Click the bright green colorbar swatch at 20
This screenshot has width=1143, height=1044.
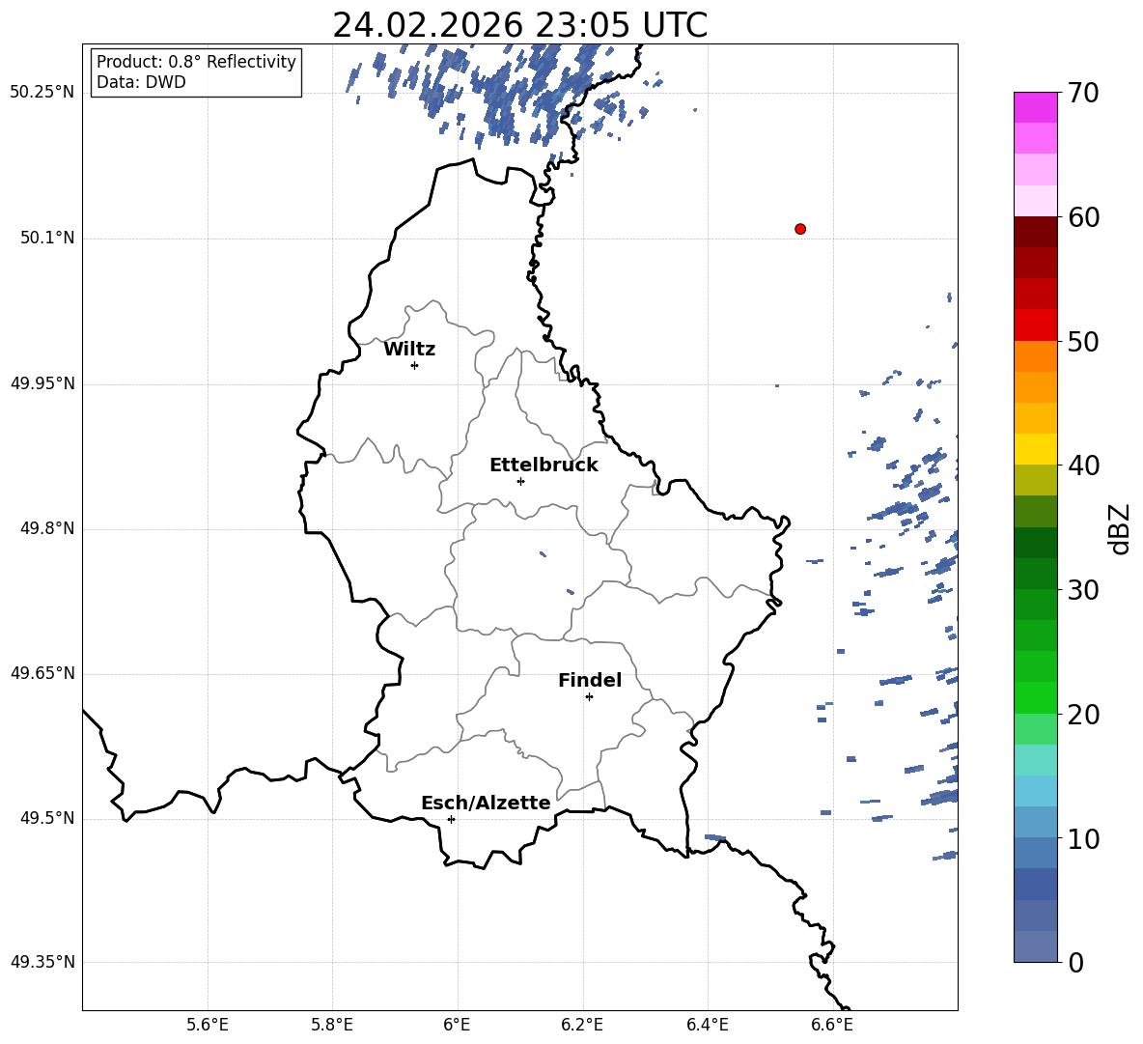[1035, 697]
